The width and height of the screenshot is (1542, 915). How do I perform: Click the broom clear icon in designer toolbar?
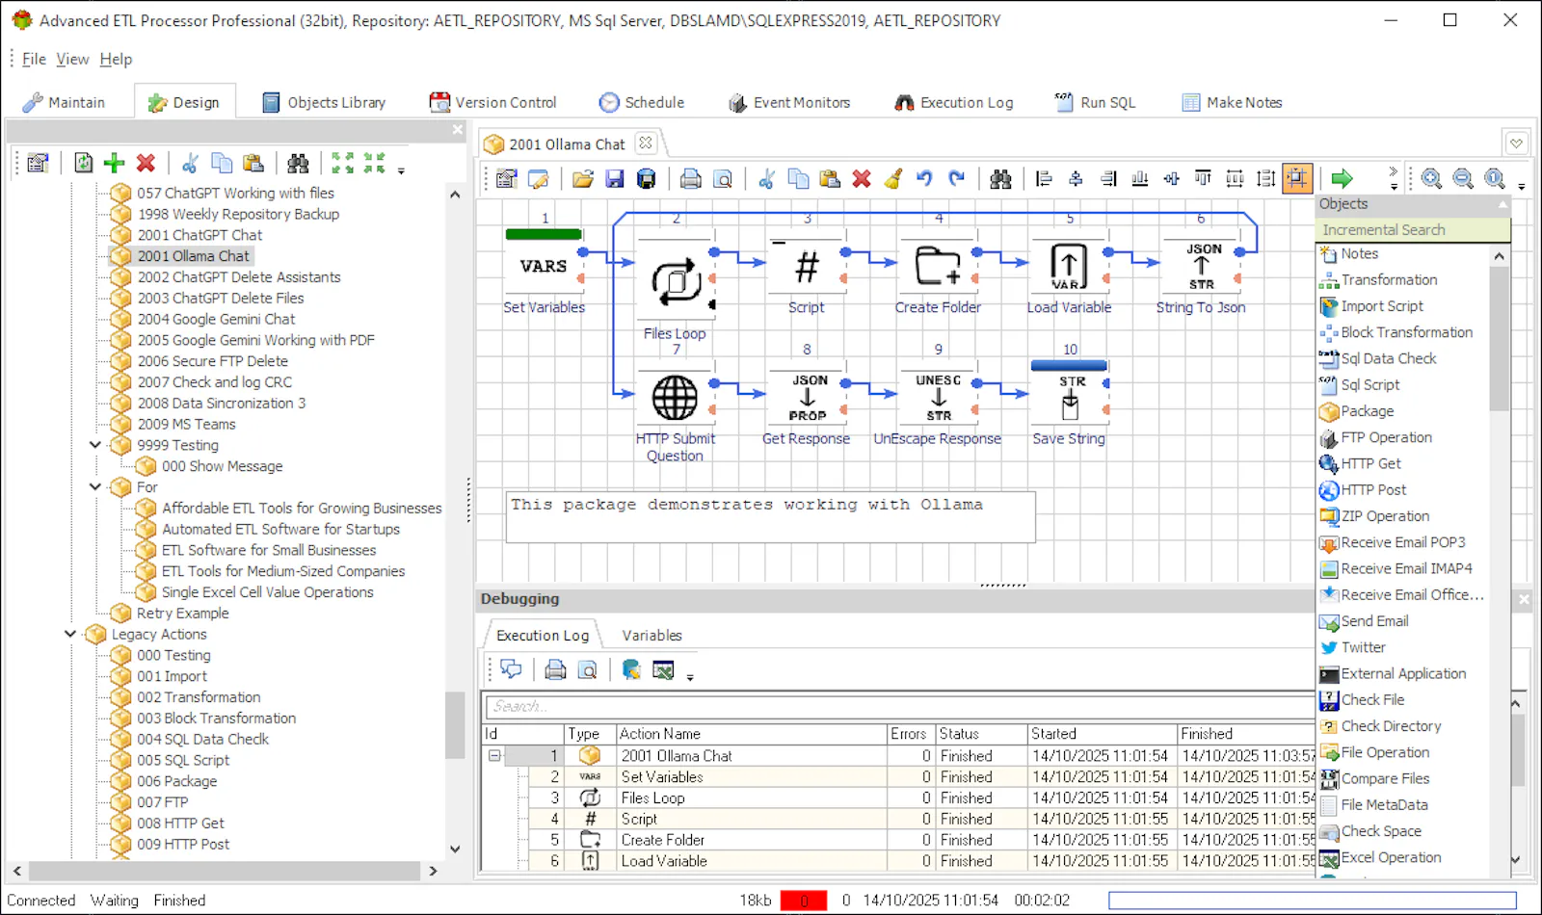(893, 178)
